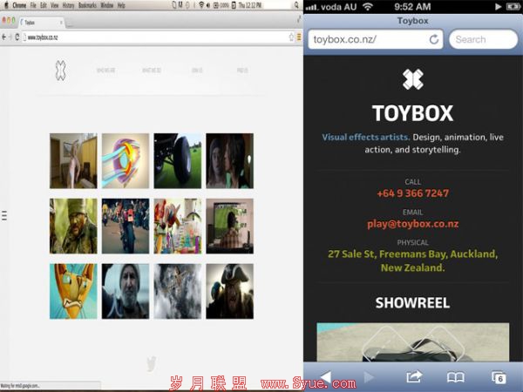Image resolution: width=523 pixels, height=392 pixels.
Task: Tap the Safari back arrow
Action: (x=325, y=377)
